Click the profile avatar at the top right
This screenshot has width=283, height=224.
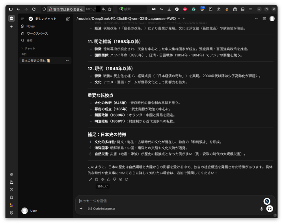pos(272,19)
